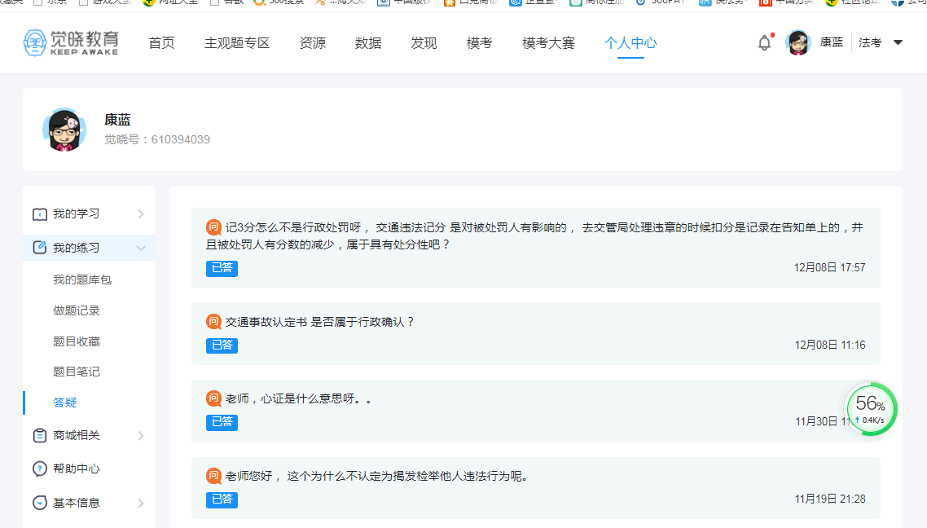
Task: Open the 模考大赛 tab
Action: (x=549, y=43)
